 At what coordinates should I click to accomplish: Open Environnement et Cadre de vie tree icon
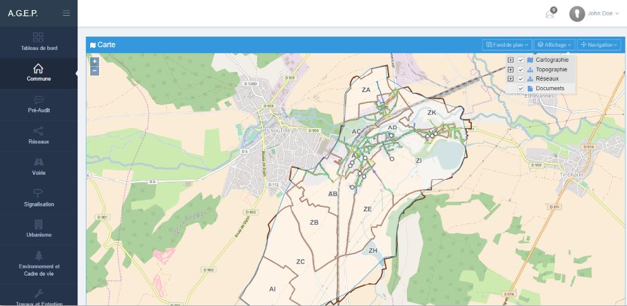pos(38,256)
